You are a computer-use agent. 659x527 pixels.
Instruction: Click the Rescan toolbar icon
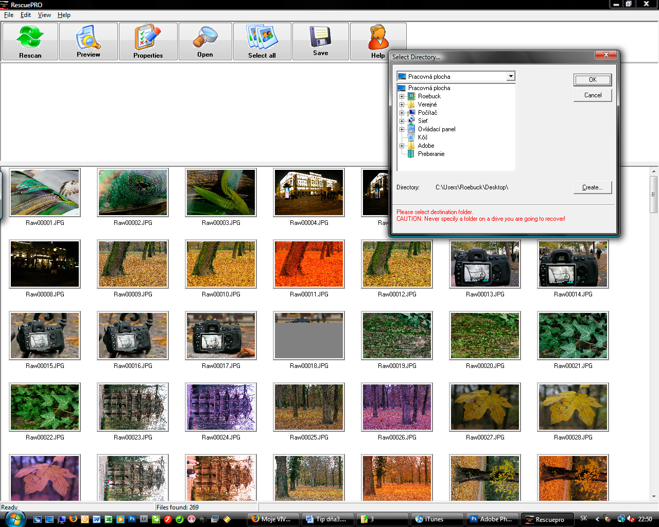30,41
